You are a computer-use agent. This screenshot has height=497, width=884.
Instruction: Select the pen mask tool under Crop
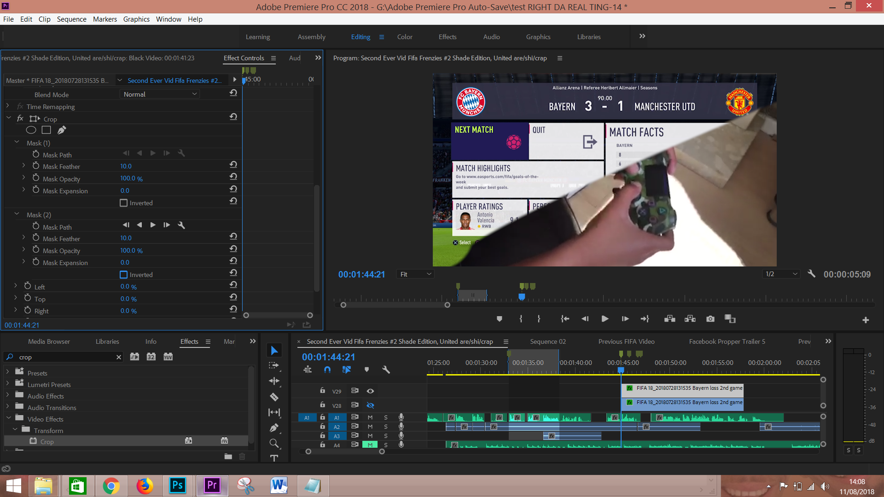tap(62, 130)
